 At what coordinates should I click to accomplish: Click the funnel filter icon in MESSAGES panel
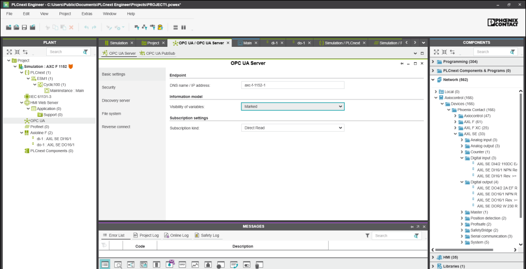point(367,236)
